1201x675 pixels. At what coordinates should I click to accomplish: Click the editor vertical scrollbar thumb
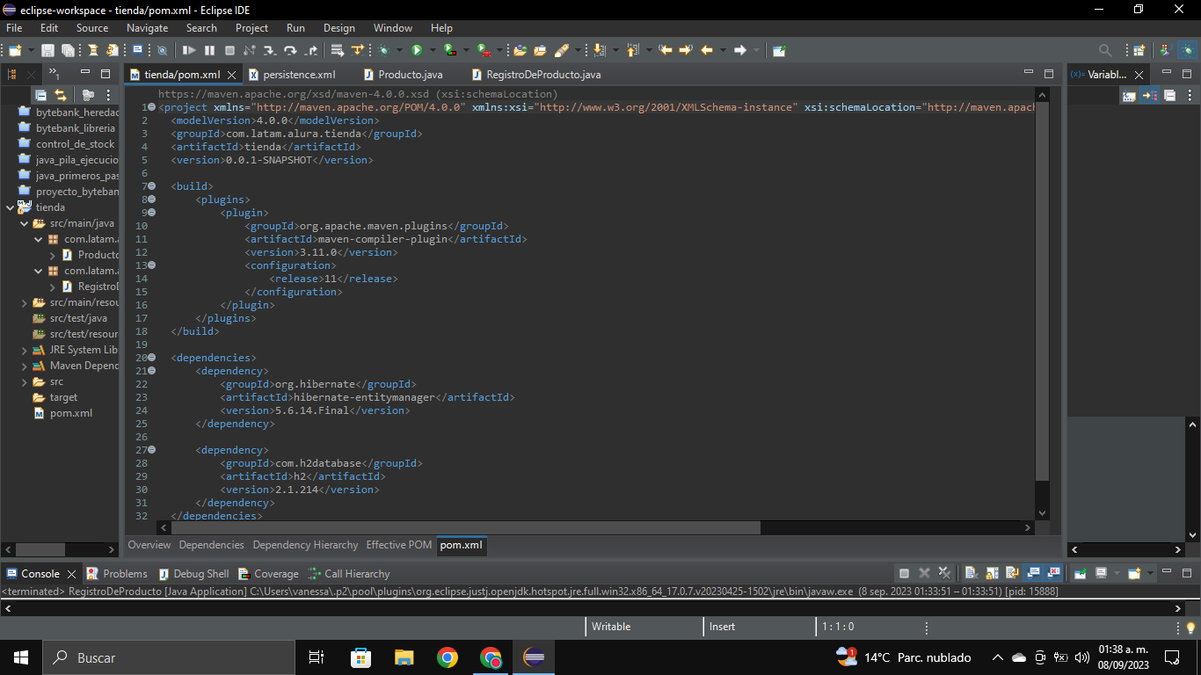click(x=1043, y=292)
